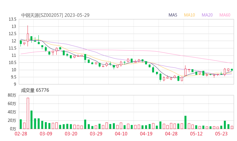The width and height of the screenshot is (237, 141).
Task: Hide the MA20 line via legend
Action: coord(207,15)
